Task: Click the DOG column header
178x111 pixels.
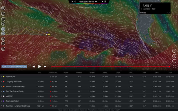Action: [x=157, y=73]
